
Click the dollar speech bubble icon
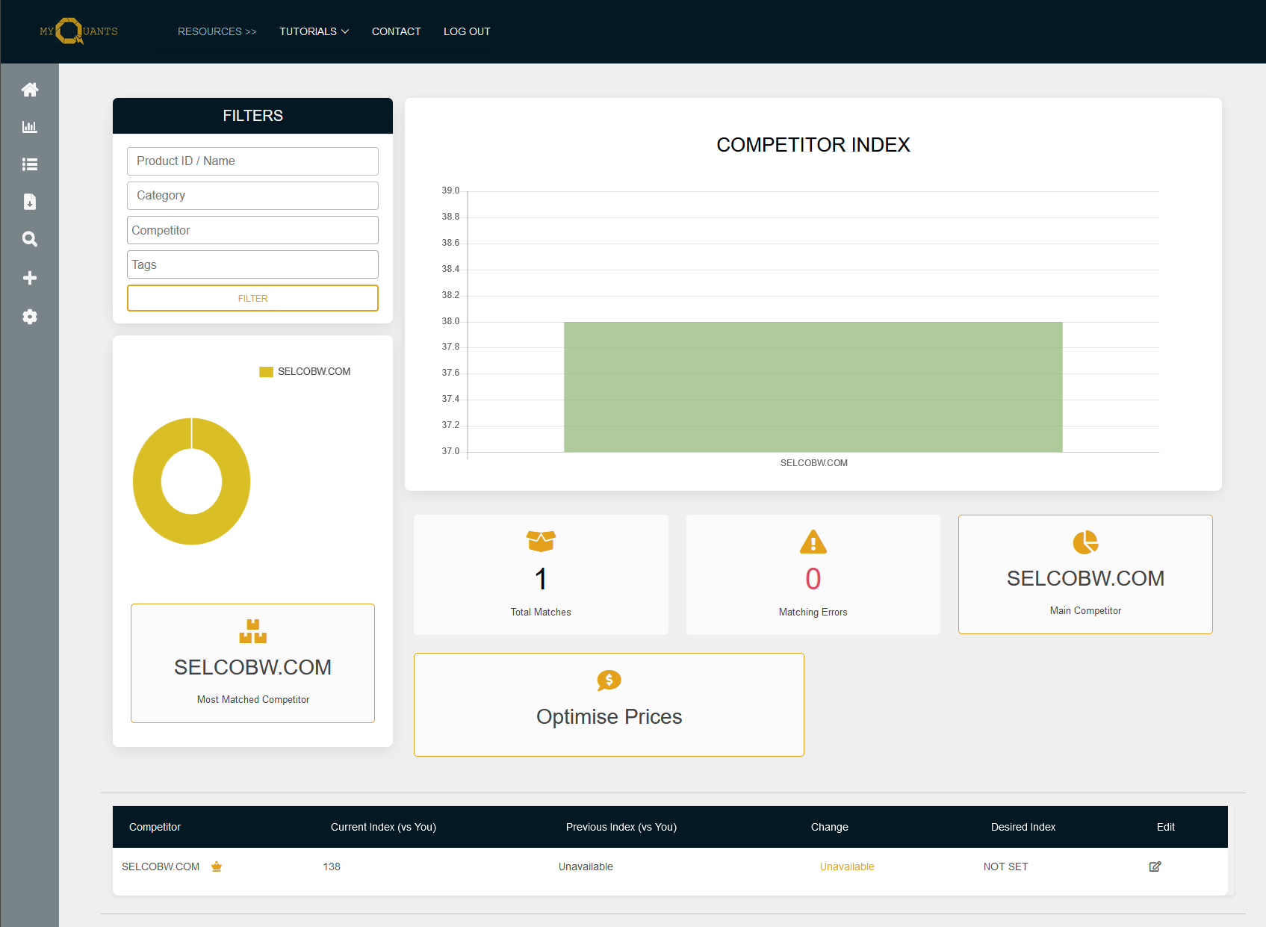pos(609,680)
